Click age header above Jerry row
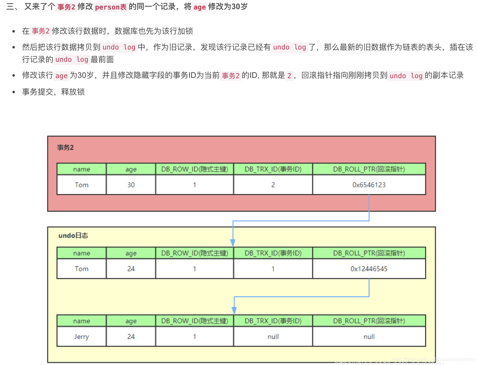This screenshot has height=365, width=477. tap(131, 321)
